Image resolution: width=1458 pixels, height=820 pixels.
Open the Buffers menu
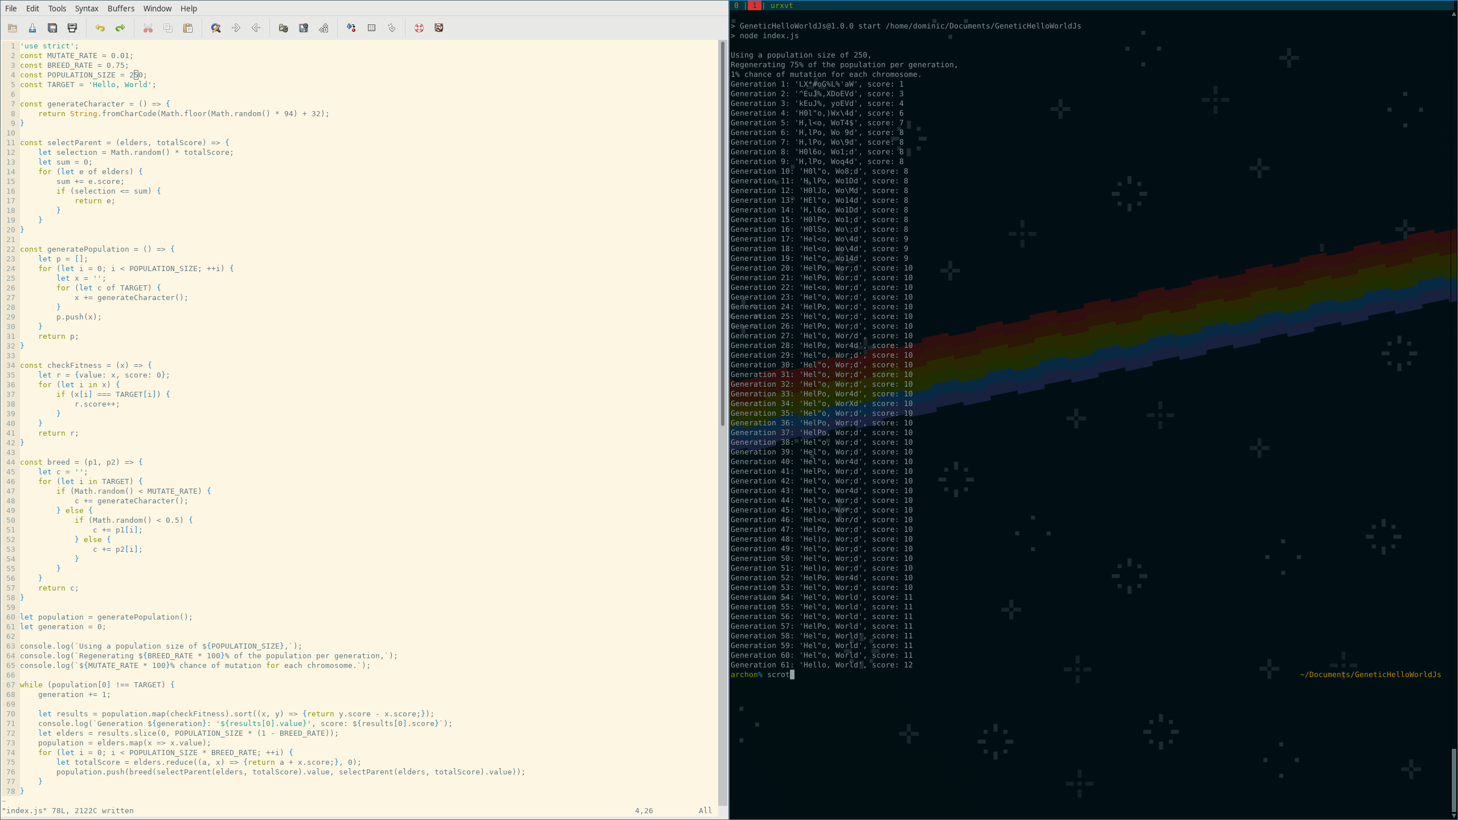(x=121, y=9)
